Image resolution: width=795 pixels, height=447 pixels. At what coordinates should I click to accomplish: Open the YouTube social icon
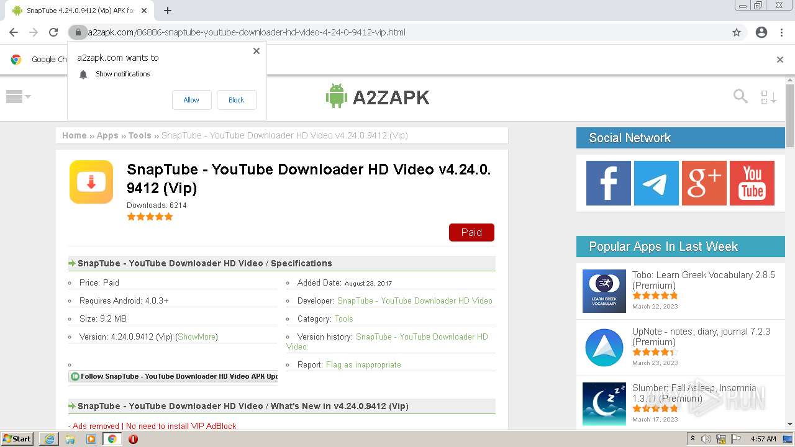coord(752,183)
